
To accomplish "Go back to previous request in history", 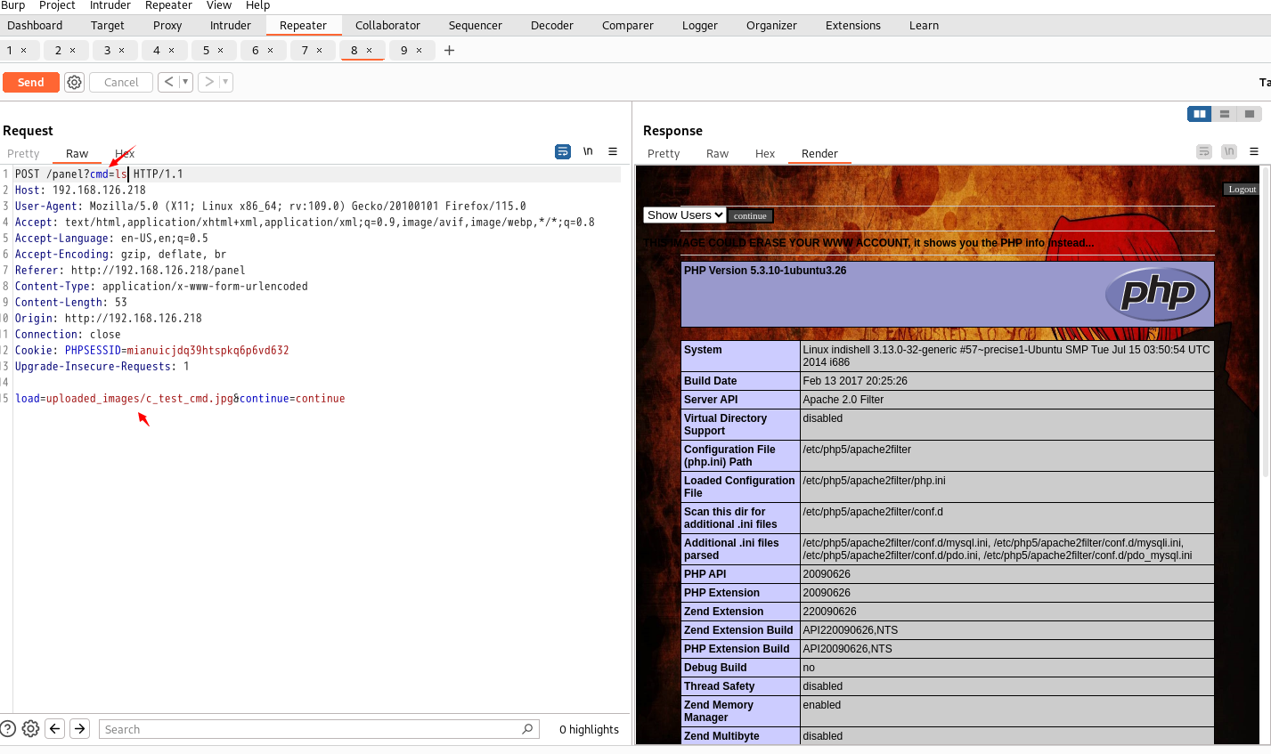I will [x=169, y=82].
